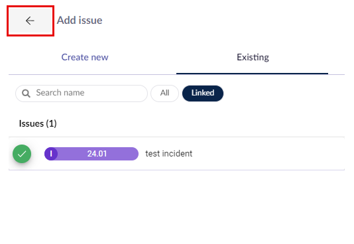The height and width of the screenshot is (244, 354).
Task: Click the Search name input field
Action: pos(82,93)
